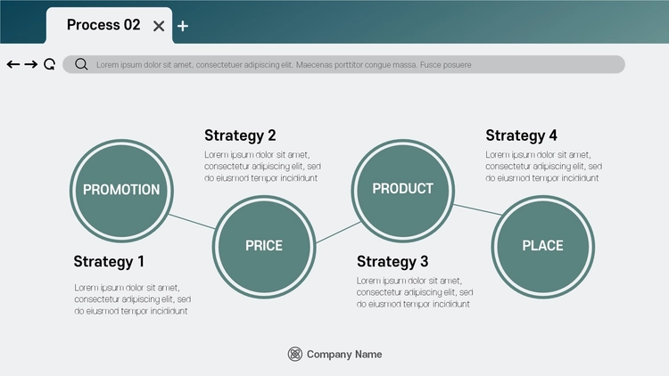Select the Process 02 tab
The image size is (669, 376).
(109, 25)
